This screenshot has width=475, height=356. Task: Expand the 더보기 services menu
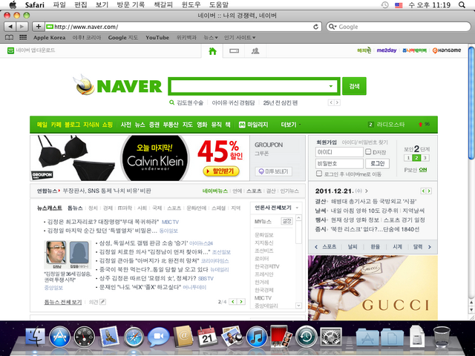point(291,125)
